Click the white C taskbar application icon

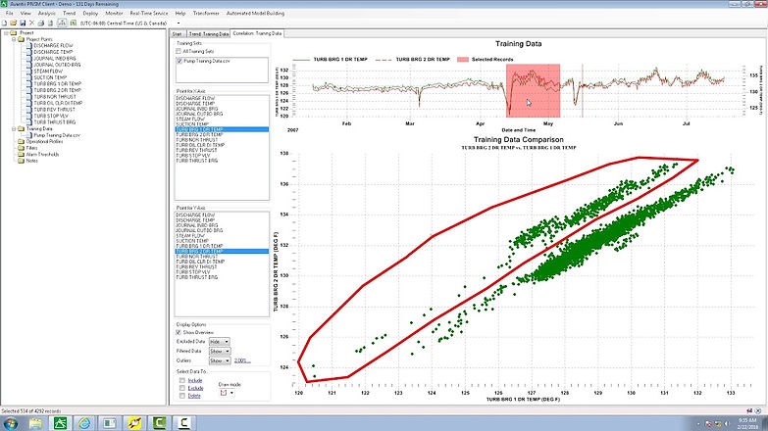[183, 423]
